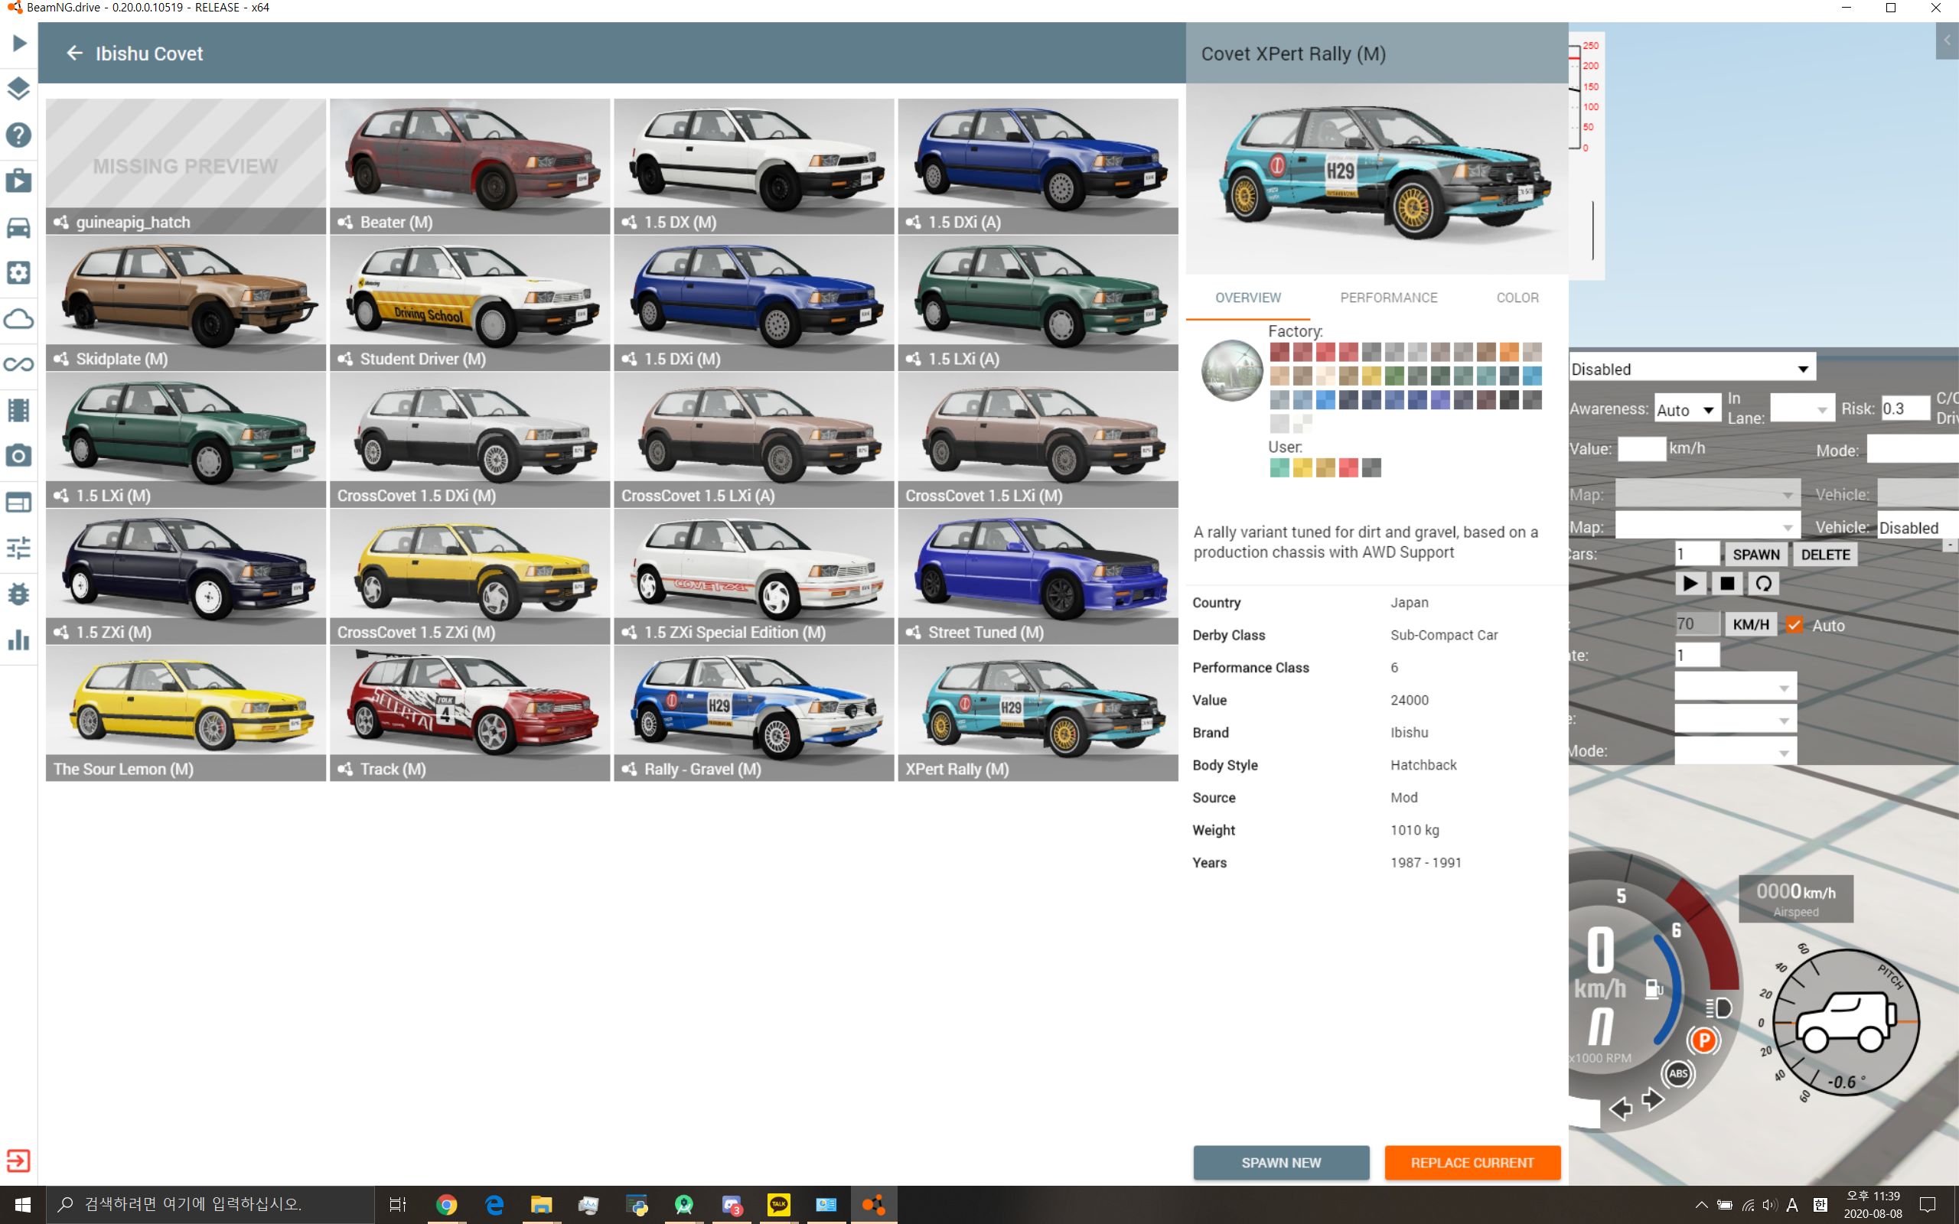Viewport: 1959px width, 1224px height.
Task: Click the exit icon at sidebar bottom
Action: [18, 1161]
